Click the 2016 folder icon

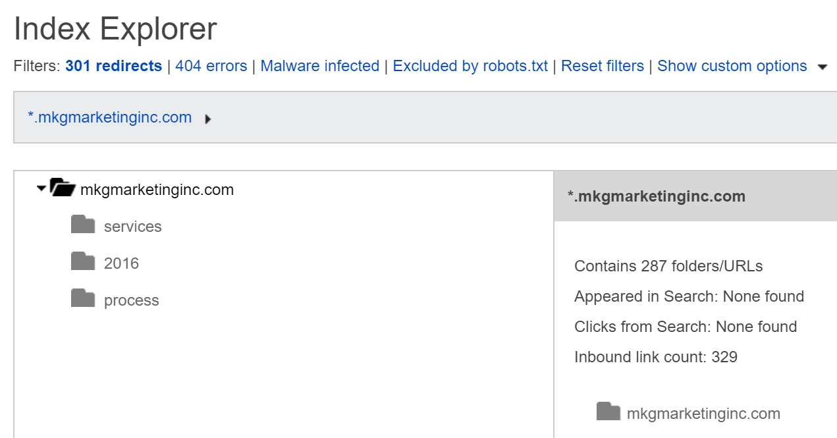click(83, 262)
